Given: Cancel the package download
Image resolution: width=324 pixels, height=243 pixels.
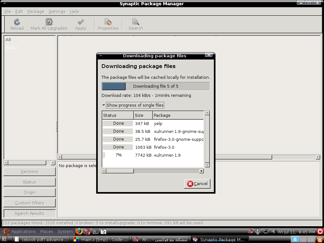Looking at the screenshot, I should (197, 184).
